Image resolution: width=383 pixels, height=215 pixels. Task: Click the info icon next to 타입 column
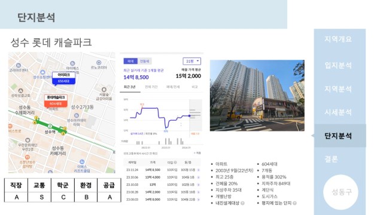(175, 162)
